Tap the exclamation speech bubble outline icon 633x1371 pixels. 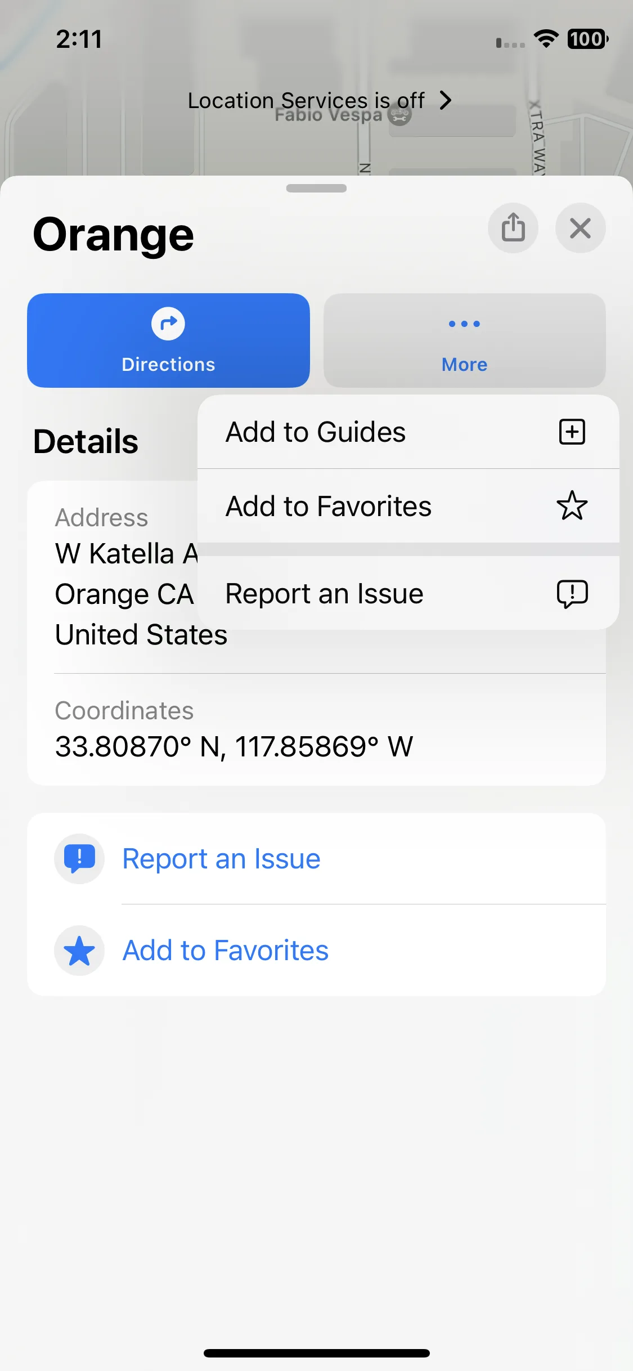point(572,594)
